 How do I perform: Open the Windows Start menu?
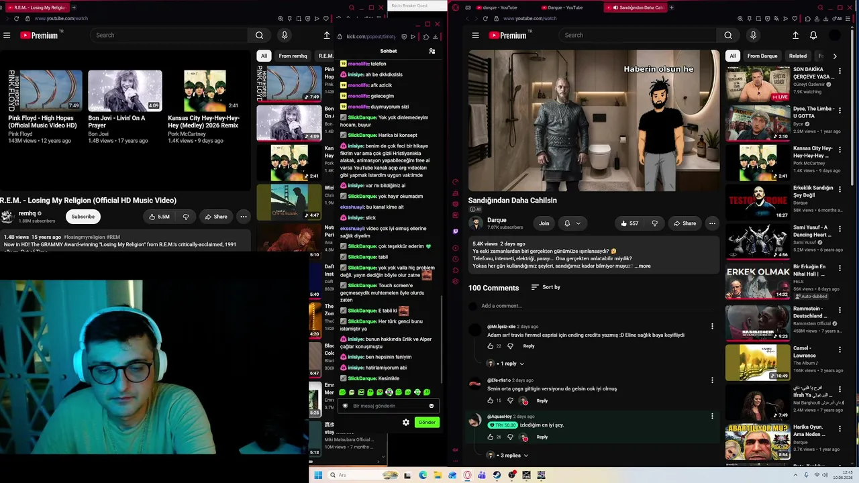tap(318, 475)
